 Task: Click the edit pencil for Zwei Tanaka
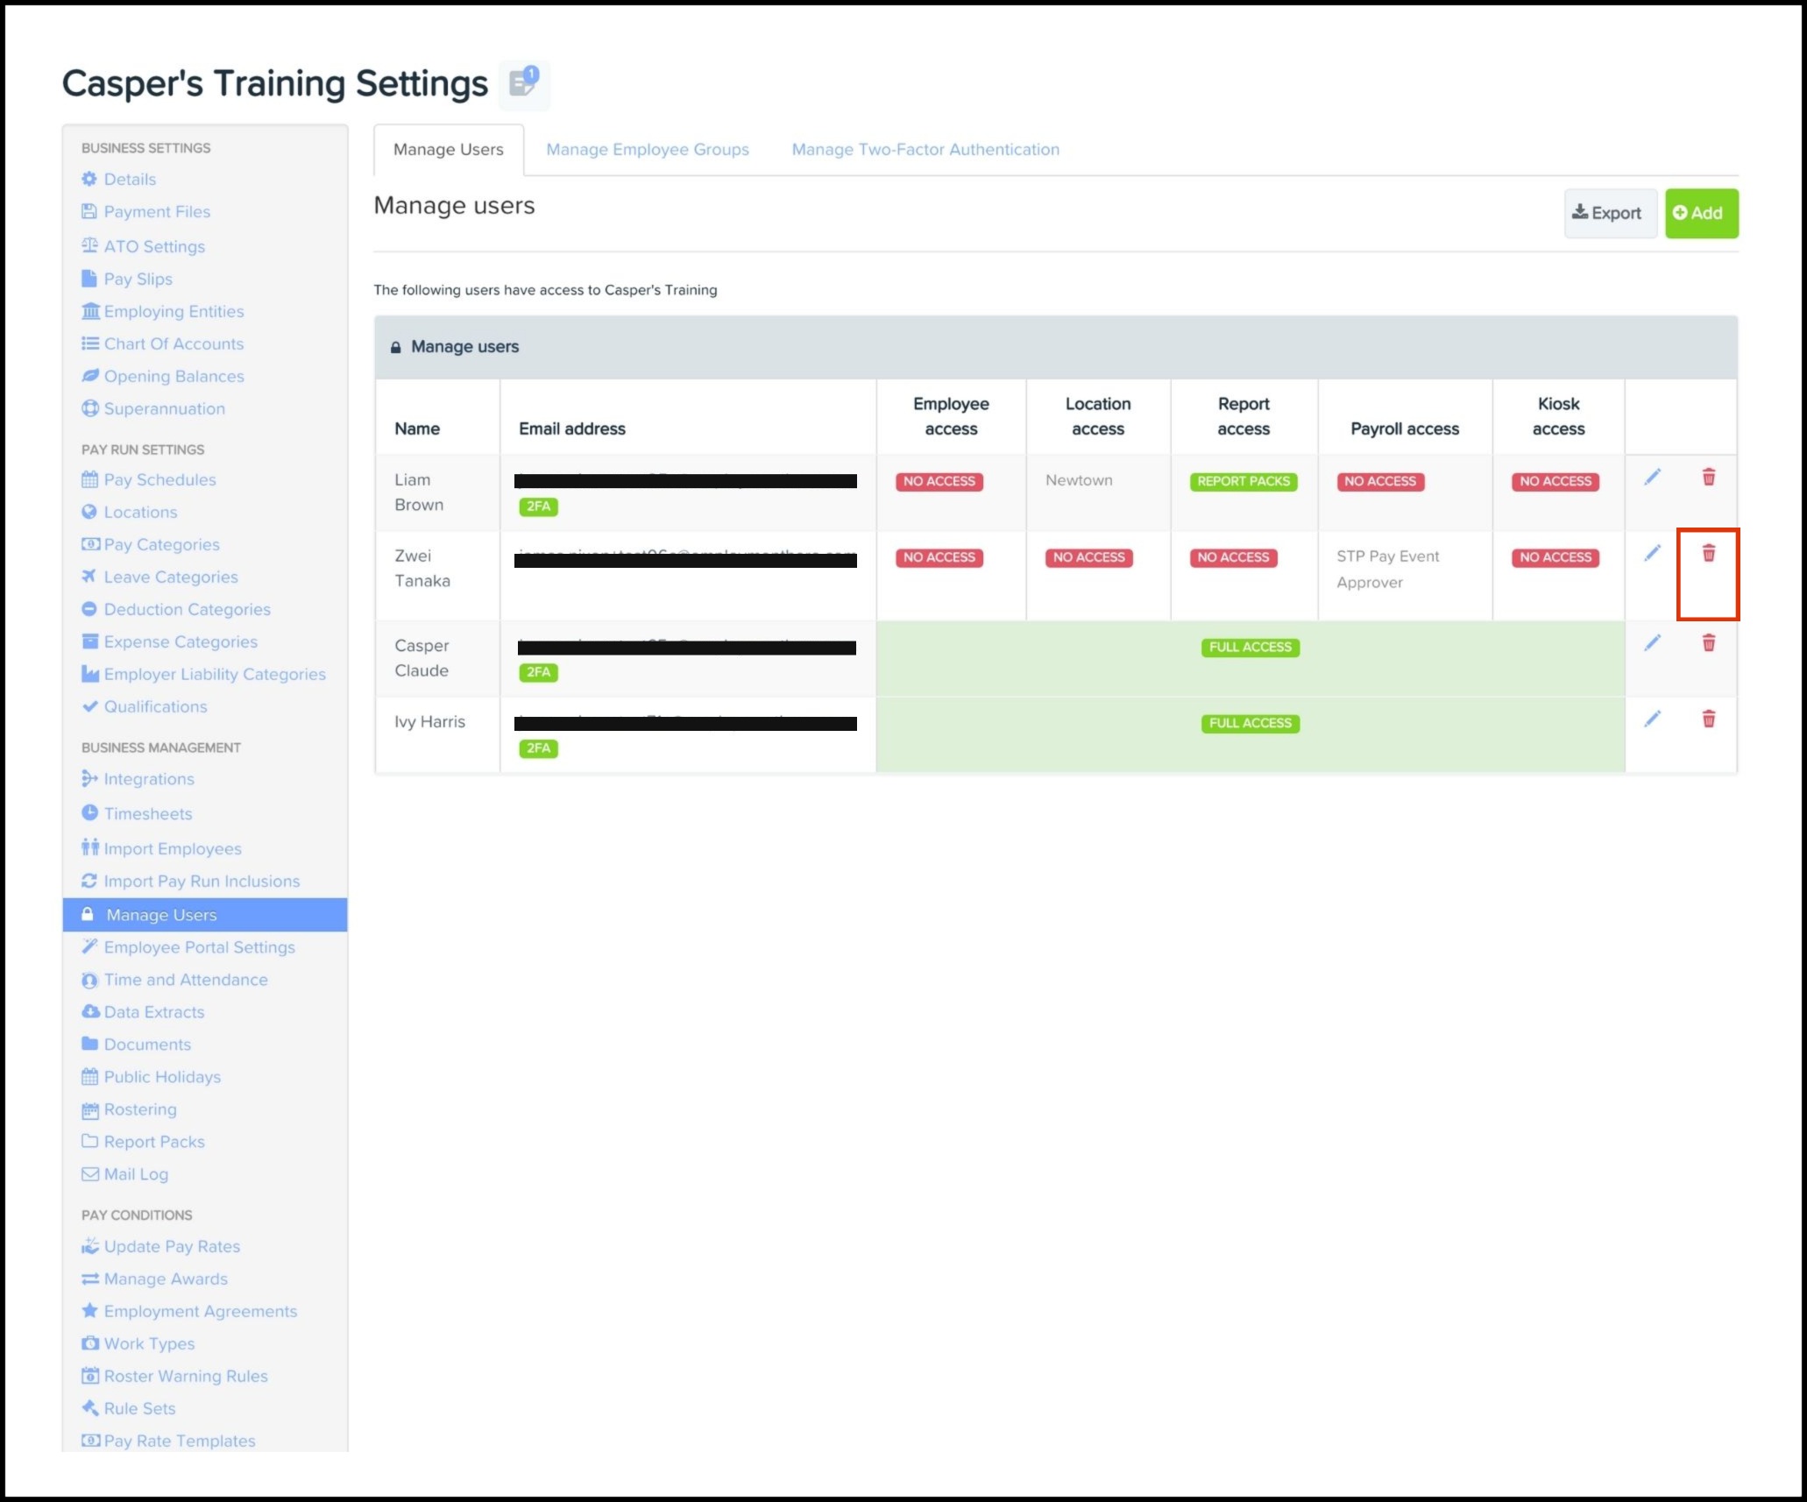point(1652,554)
